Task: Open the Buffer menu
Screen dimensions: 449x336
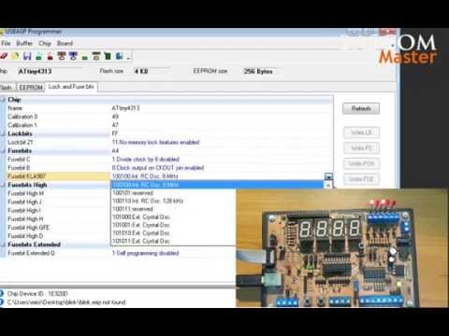Action: tap(24, 43)
